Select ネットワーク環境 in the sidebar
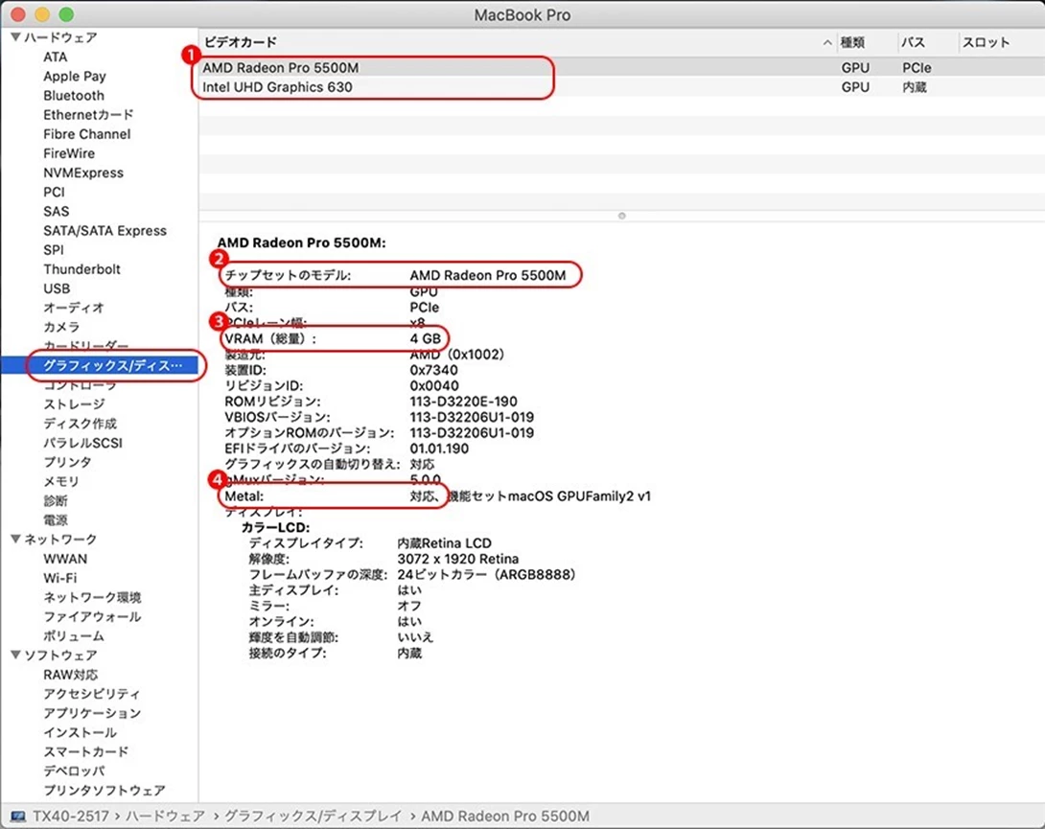 tap(93, 597)
